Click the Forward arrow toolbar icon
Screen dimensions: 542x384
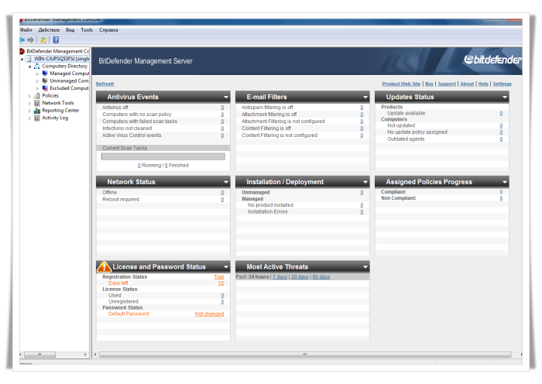click(x=31, y=40)
